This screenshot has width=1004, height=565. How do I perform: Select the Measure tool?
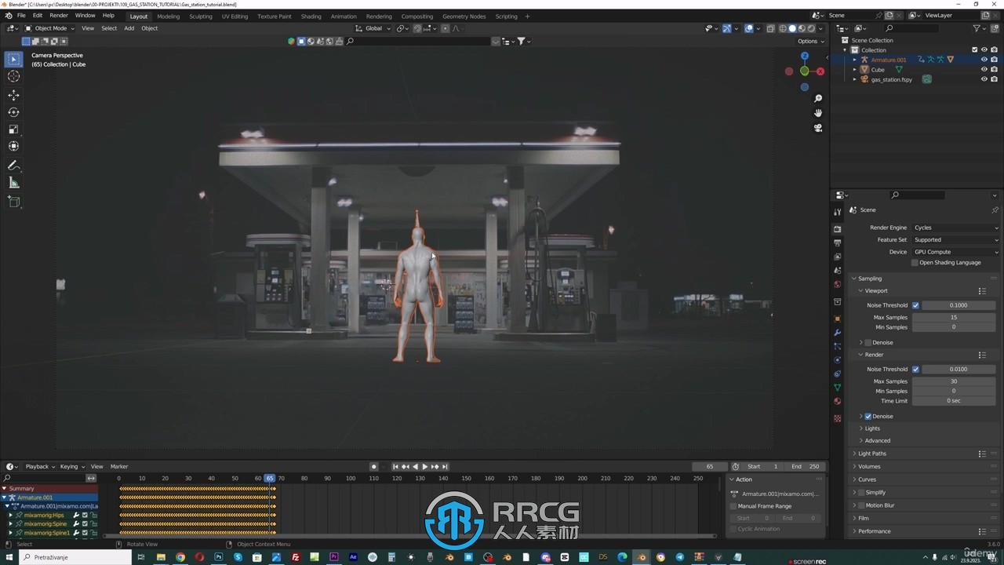[13, 183]
